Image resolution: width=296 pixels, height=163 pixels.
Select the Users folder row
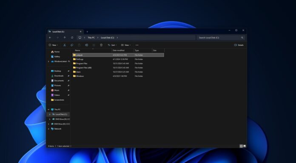118,72
